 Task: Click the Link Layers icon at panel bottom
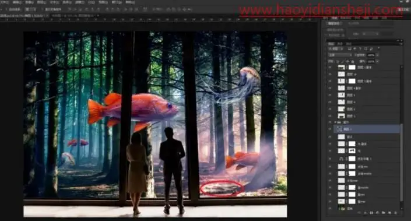point(359,213)
